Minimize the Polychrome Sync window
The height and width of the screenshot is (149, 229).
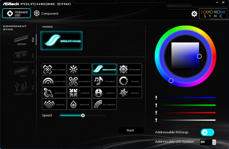click(217, 2)
